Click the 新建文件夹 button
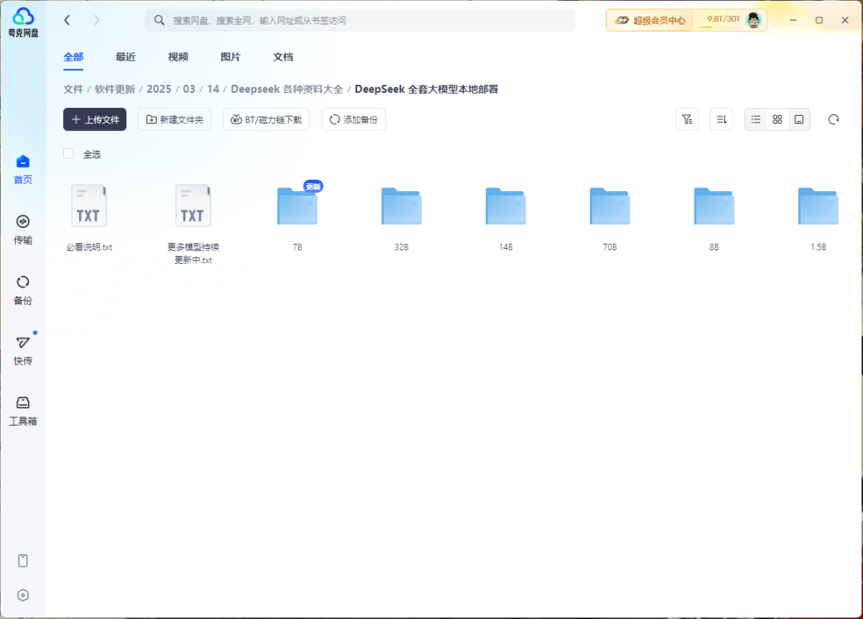The height and width of the screenshot is (619, 863). 174,119
